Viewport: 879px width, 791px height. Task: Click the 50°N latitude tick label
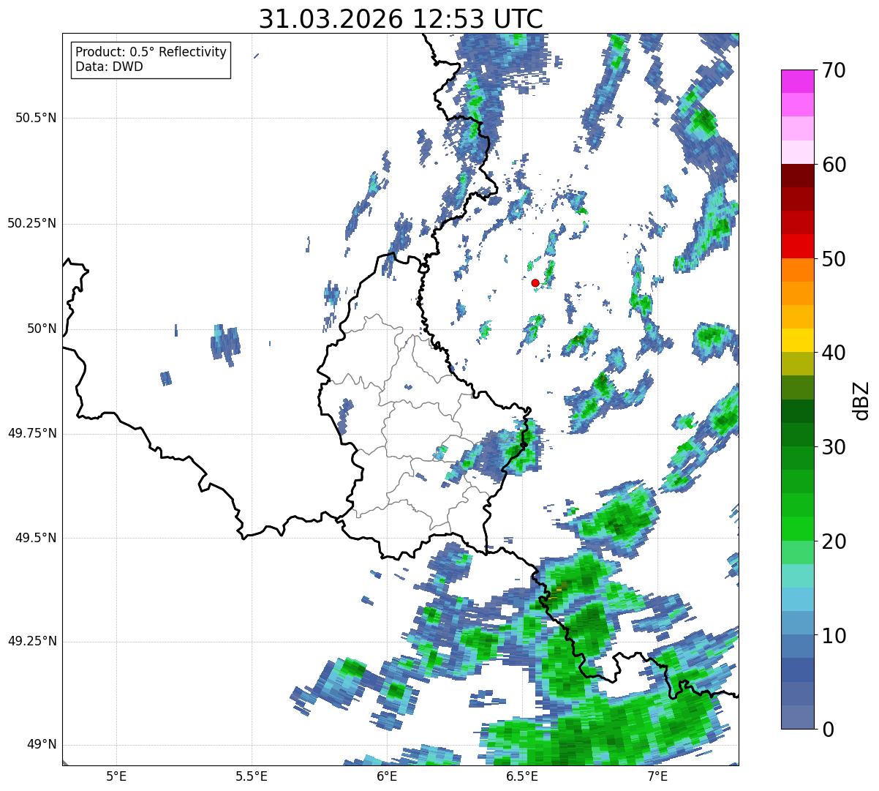[42, 329]
